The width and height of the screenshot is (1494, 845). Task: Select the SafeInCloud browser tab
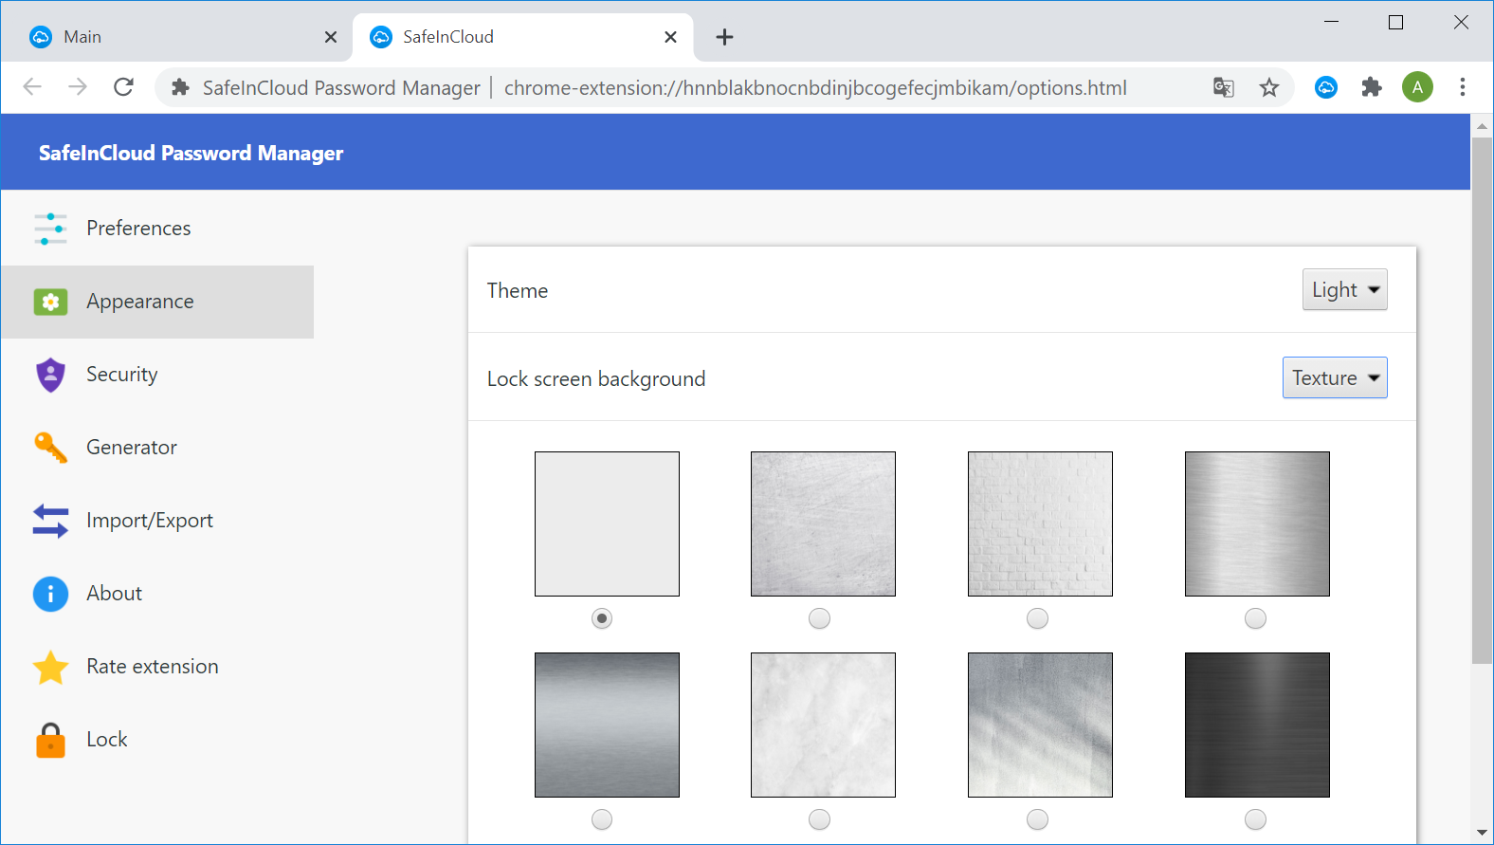click(x=521, y=37)
